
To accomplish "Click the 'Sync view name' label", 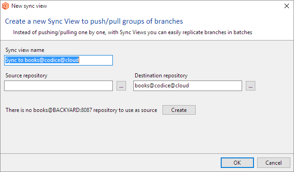I will pyautogui.click(x=25, y=50).
